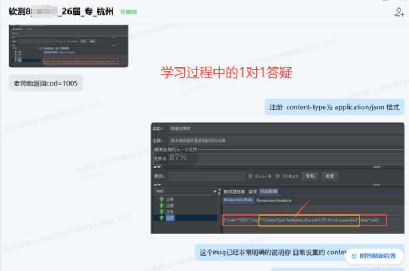The width and height of the screenshot is (409, 271).
Task: Click the highlighted fourth 注册 shield icon
Action: tap(162, 218)
